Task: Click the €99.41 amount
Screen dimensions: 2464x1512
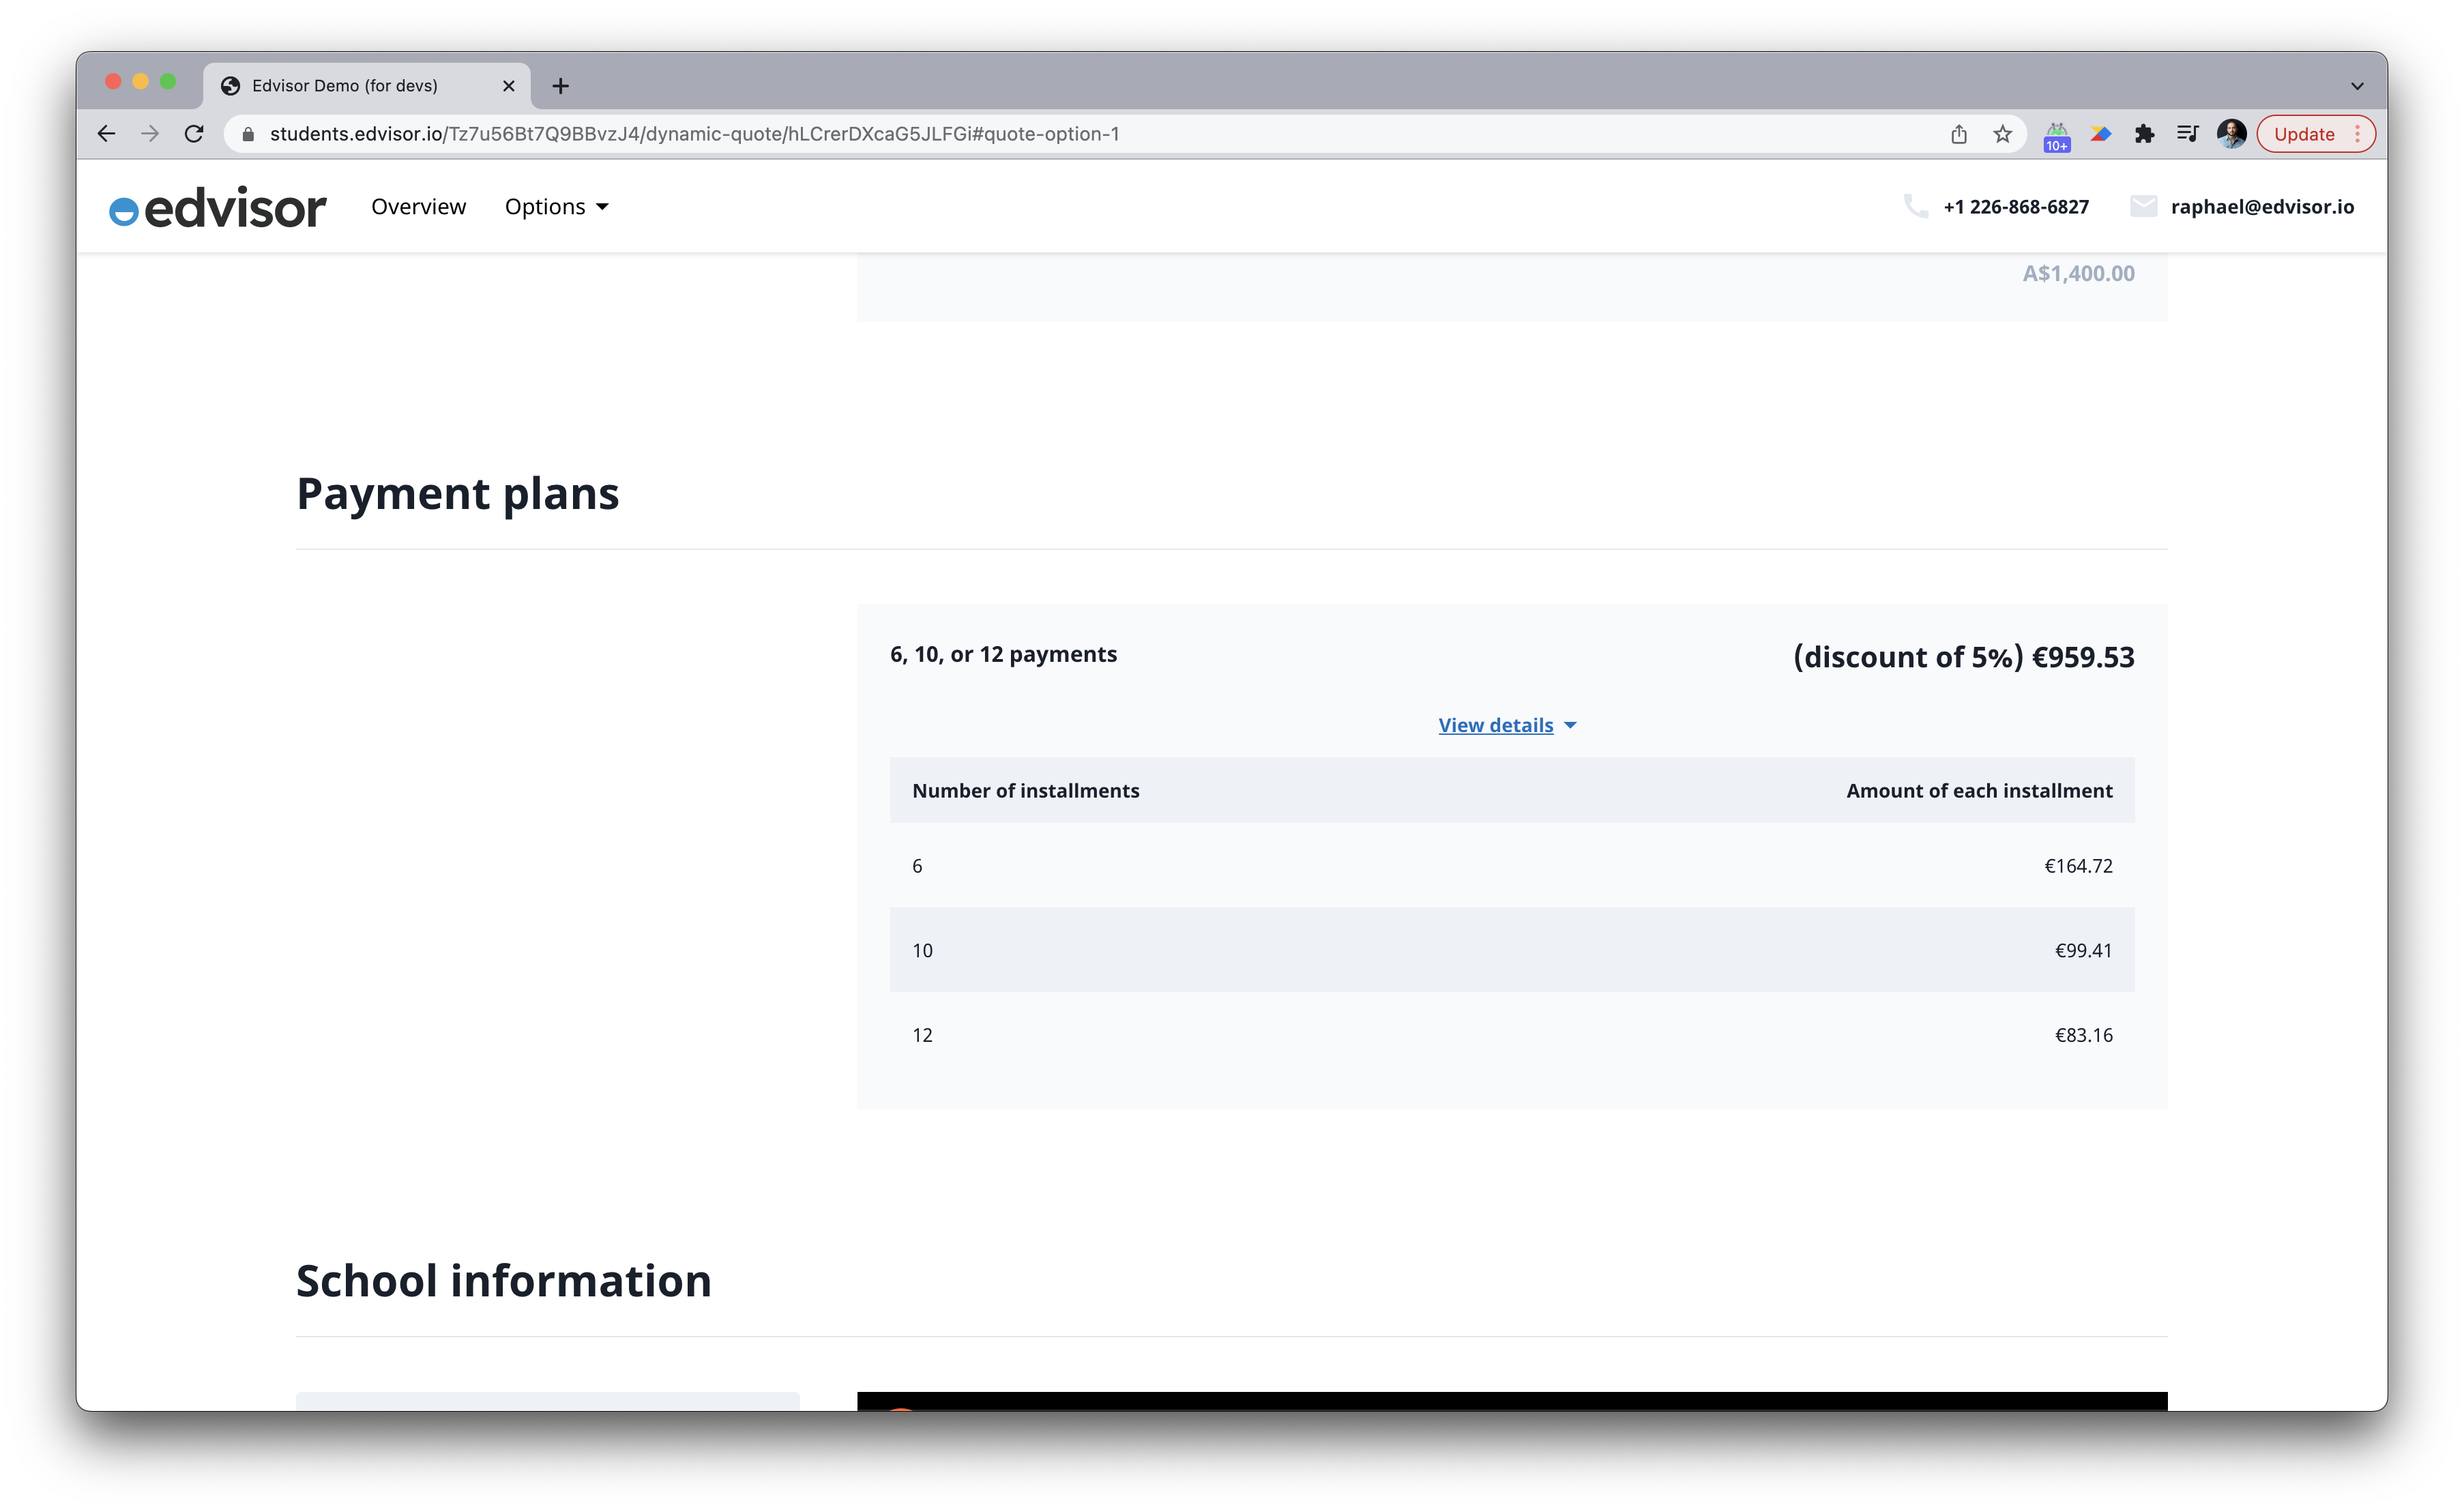Action: 2083,951
